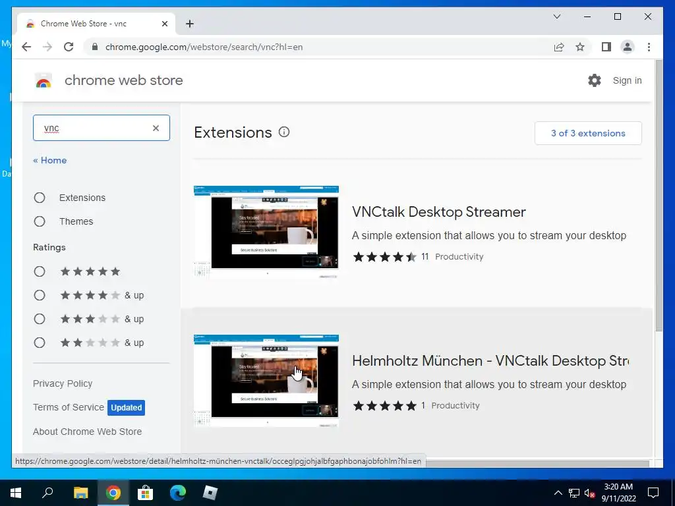The width and height of the screenshot is (675, 506).
Task: Open File Explorer from the taskbar
Action: (80, 493)
